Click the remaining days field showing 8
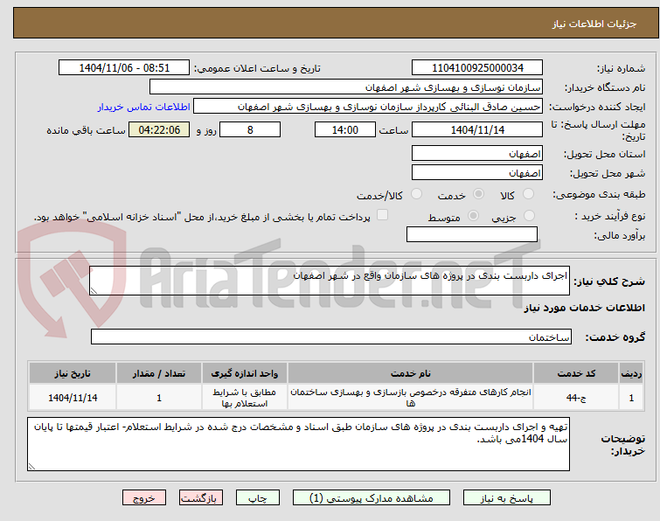This screenshot has width=660, height=521. [250, 129]
